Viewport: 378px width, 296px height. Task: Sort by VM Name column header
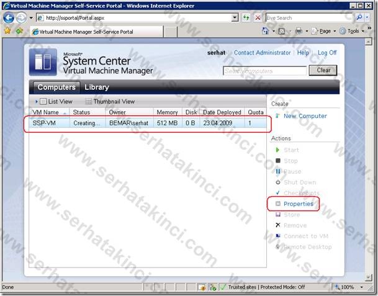(49, 112)
